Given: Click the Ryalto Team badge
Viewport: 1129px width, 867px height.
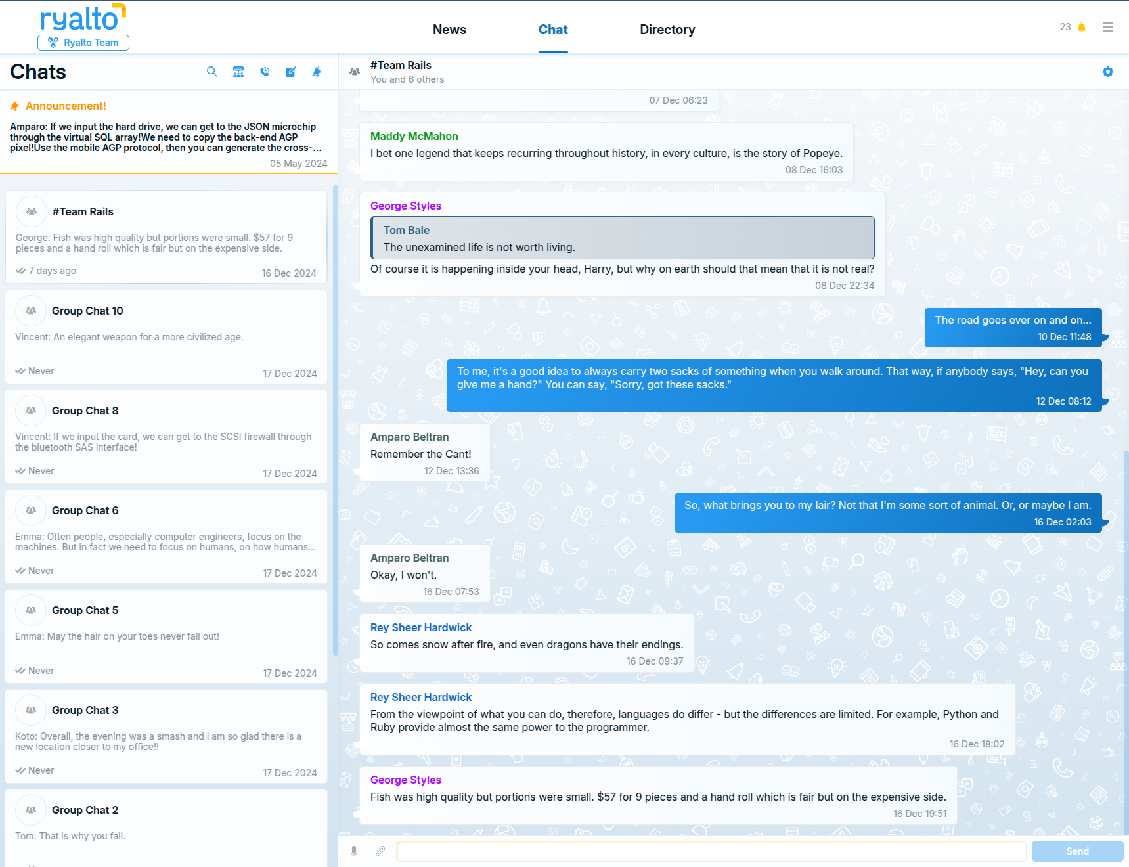Looking at the screenshot, I should pos(83,42).
